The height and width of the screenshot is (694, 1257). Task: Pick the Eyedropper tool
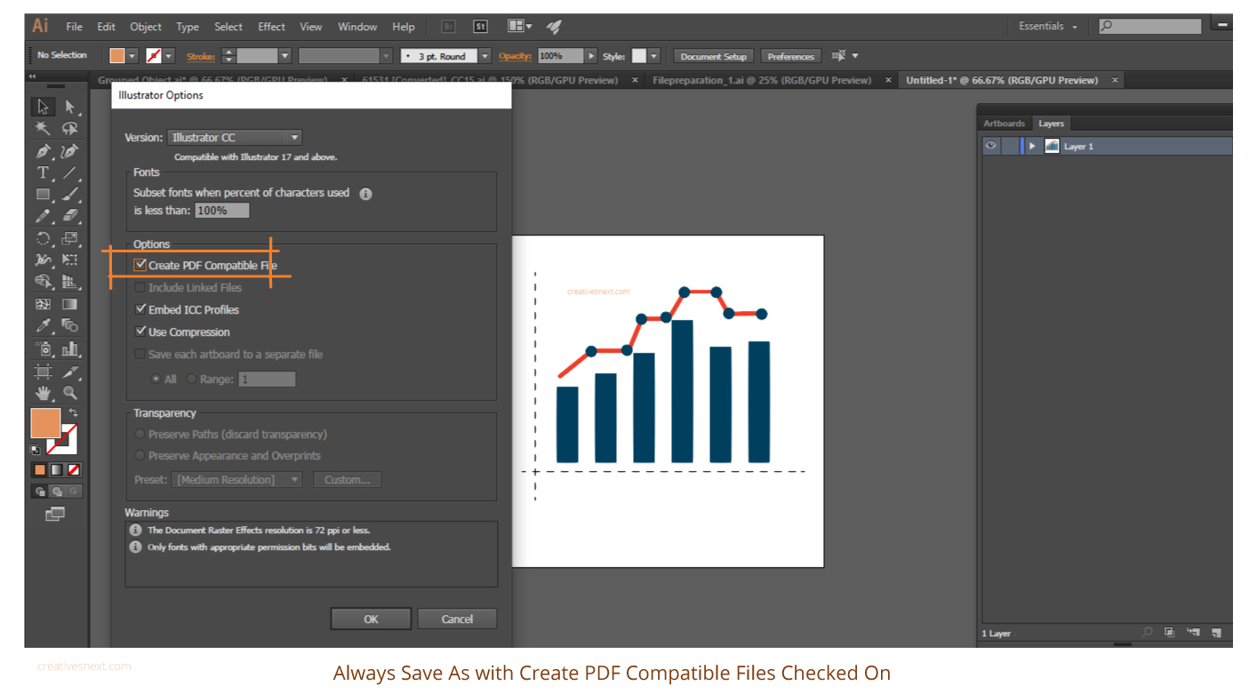pyautogui.click(x=43, y=326)
